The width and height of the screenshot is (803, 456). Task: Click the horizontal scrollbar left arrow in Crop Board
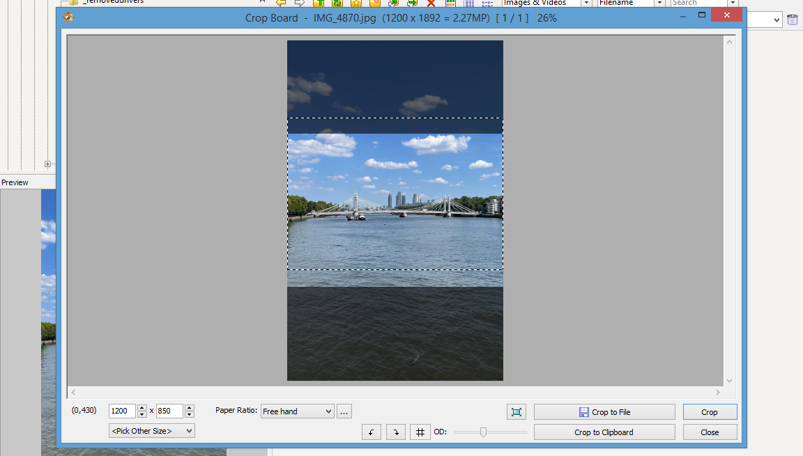73,392
